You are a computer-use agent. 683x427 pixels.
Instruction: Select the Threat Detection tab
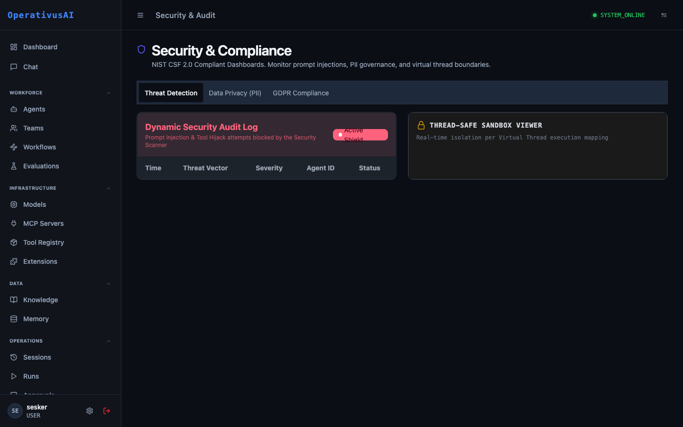[x=171, y=93]
